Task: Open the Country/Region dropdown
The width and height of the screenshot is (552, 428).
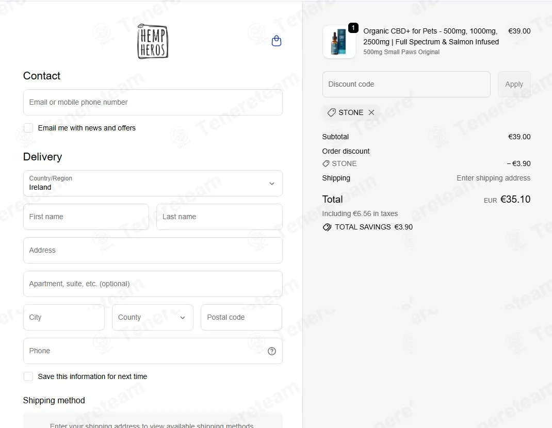Action: click(153, 184)
